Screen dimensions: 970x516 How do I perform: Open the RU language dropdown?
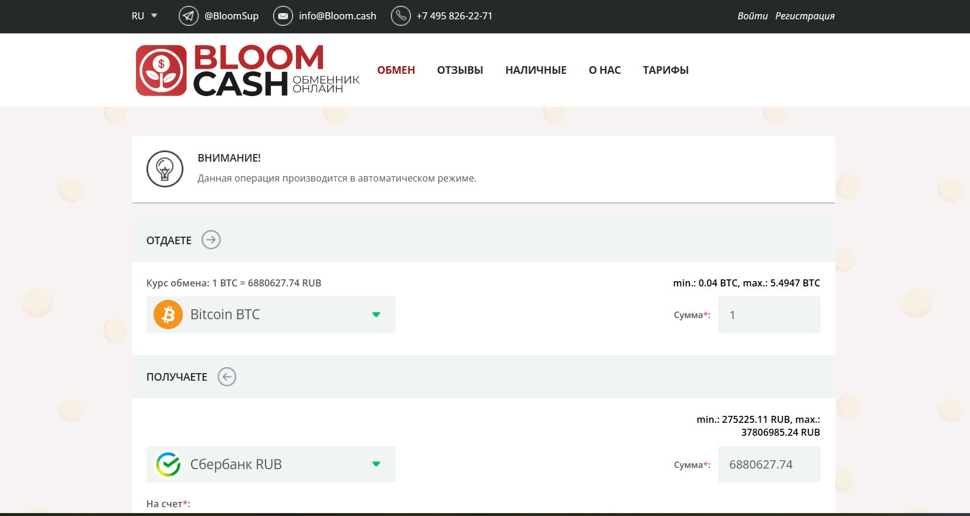144,16
